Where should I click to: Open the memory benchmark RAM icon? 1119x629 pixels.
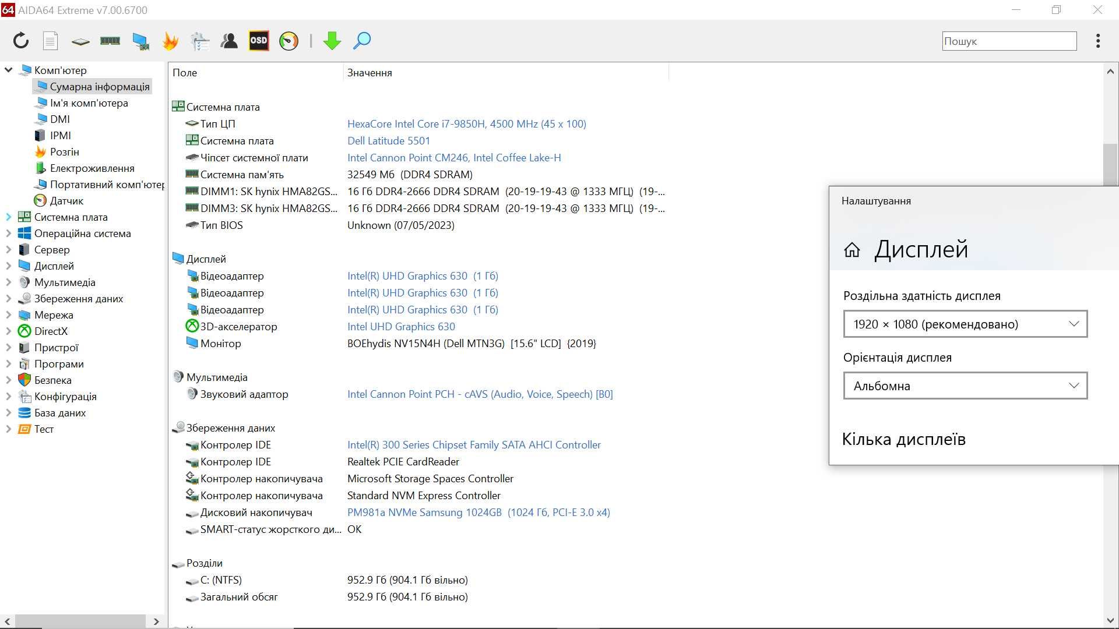(x=110, y=41)
